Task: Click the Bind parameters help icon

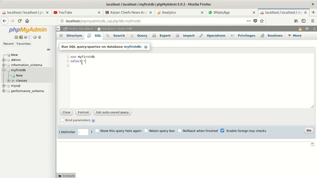Action: (x=93, y=121)
